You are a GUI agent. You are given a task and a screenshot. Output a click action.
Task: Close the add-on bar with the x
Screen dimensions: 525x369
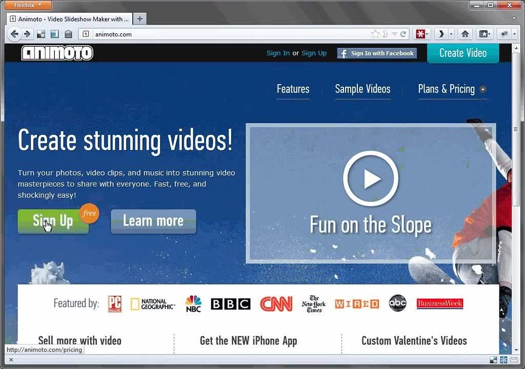11,360
